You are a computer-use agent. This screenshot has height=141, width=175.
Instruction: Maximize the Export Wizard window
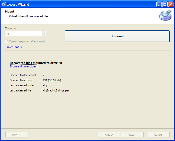tap(165, 4)
